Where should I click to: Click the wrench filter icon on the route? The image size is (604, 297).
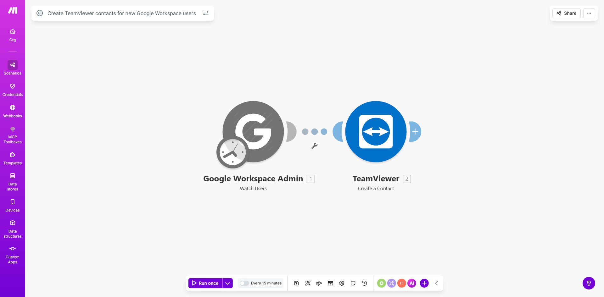314,146
